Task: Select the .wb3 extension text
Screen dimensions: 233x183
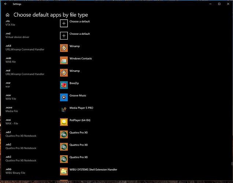Action: [x=8, y=157]
